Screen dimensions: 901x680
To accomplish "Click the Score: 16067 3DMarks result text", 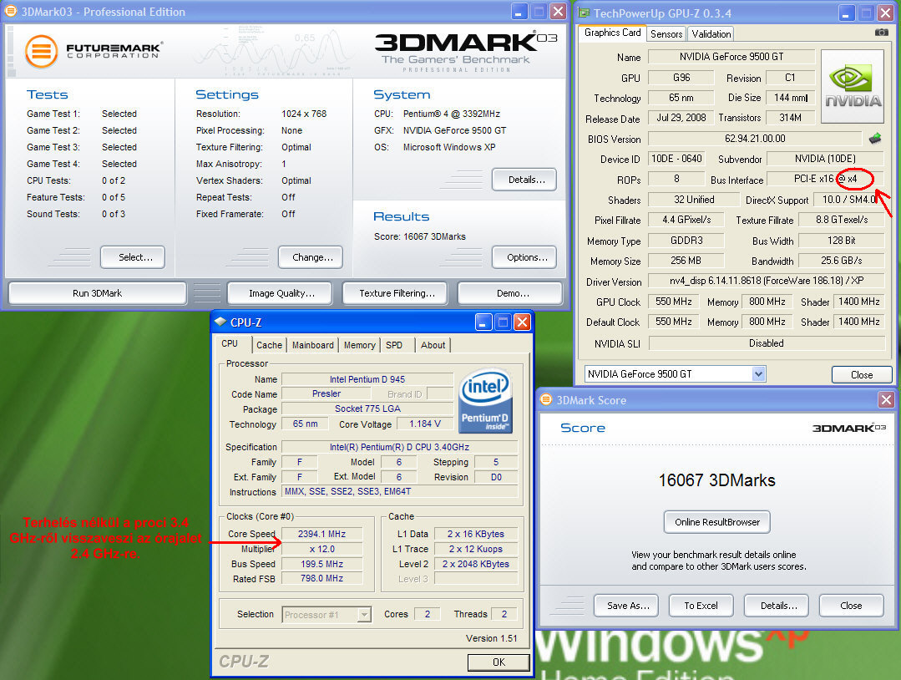I will pyautogui.click(x=419, y=236).
